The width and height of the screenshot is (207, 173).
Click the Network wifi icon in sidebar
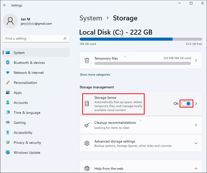coord(8,72)
